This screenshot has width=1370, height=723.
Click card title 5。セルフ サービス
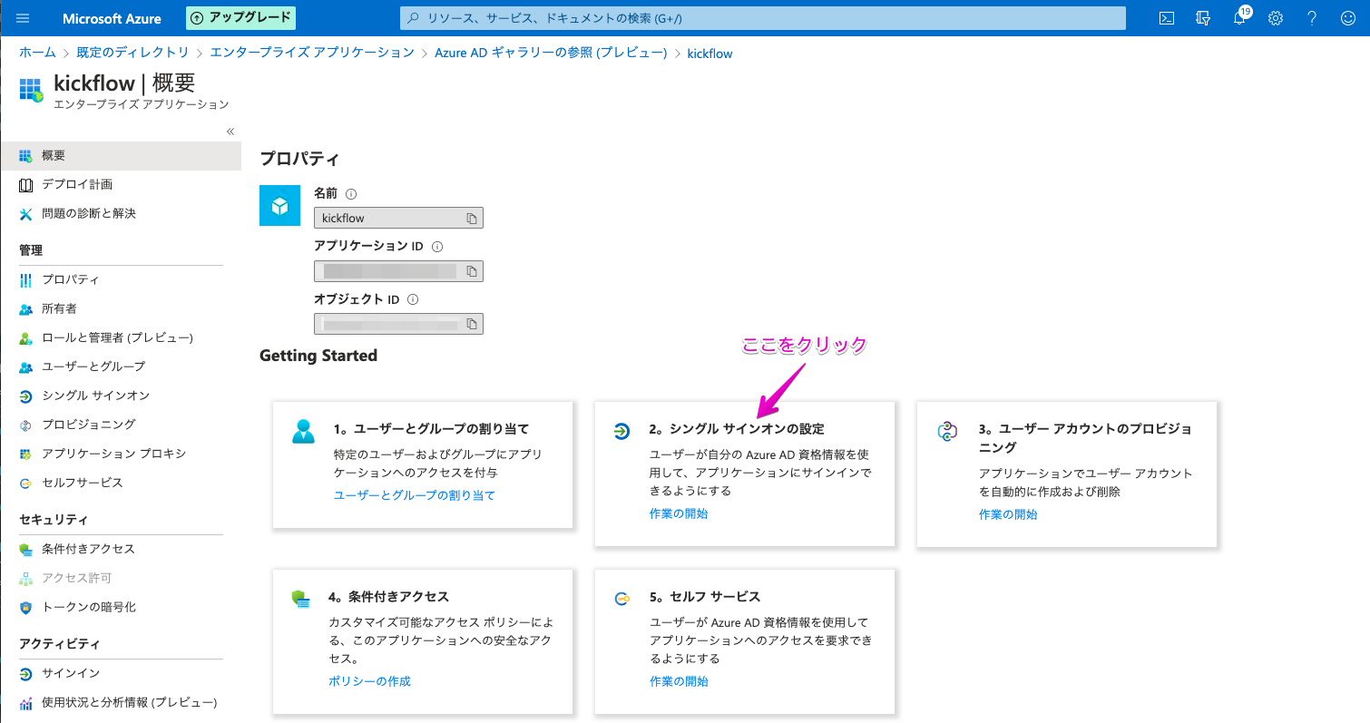pyautogui.click(x=705, y=597)
